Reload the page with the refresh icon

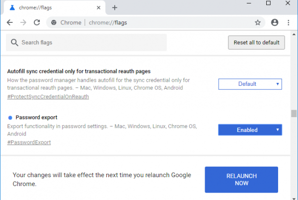(37, 23)
